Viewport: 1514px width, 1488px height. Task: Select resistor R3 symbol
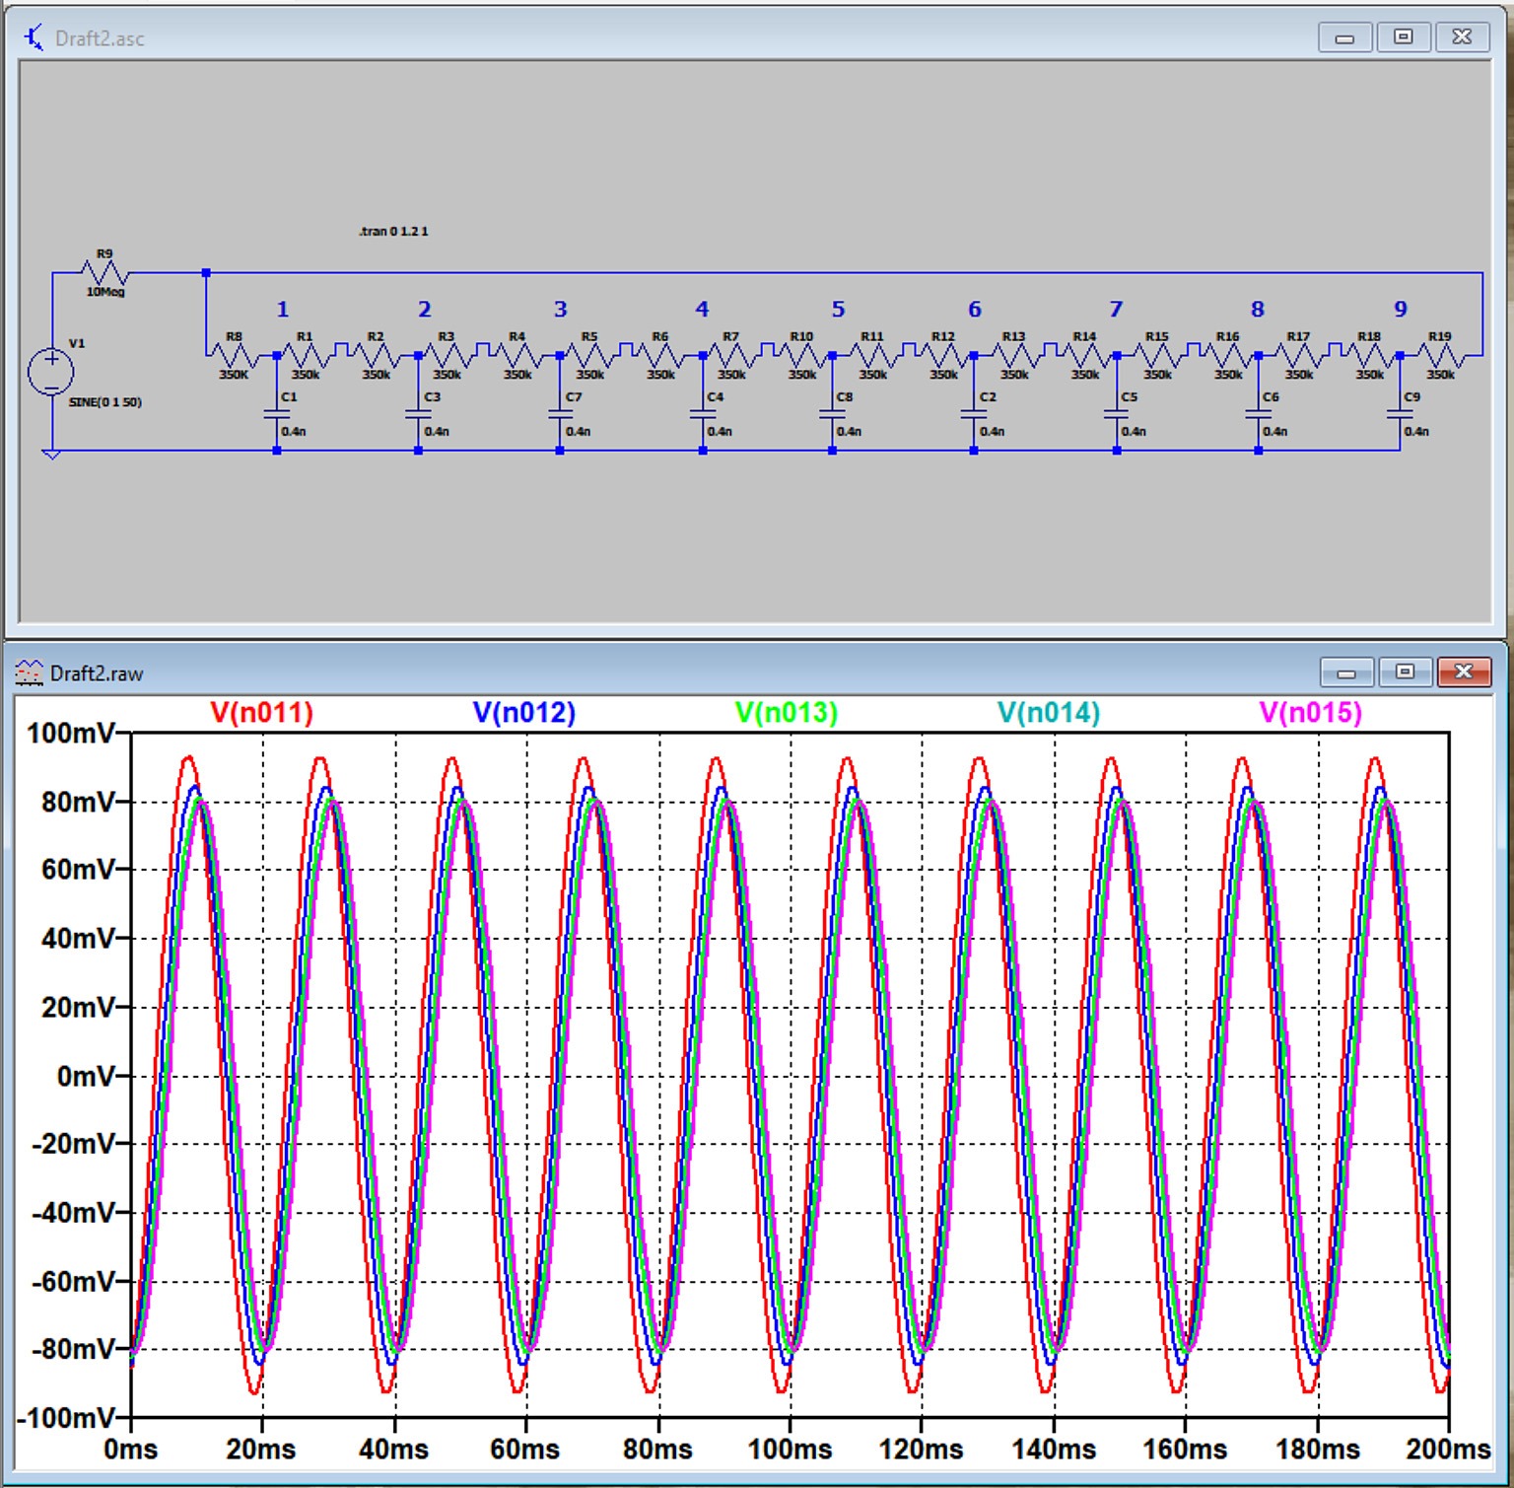[x=447, y=355]
